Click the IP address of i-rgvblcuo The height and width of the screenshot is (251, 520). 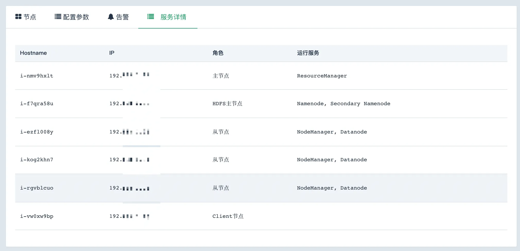coord(129,188)
